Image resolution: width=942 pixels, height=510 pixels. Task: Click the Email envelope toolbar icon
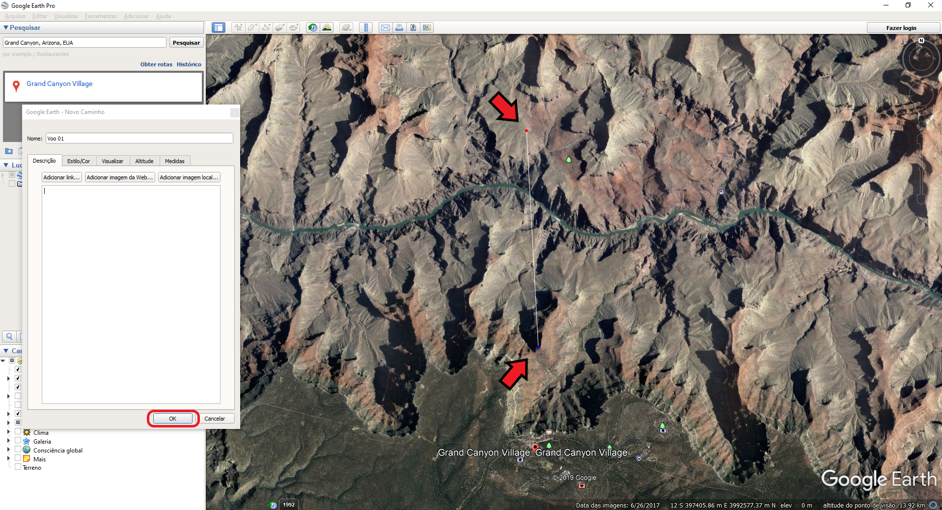point(386,28)
